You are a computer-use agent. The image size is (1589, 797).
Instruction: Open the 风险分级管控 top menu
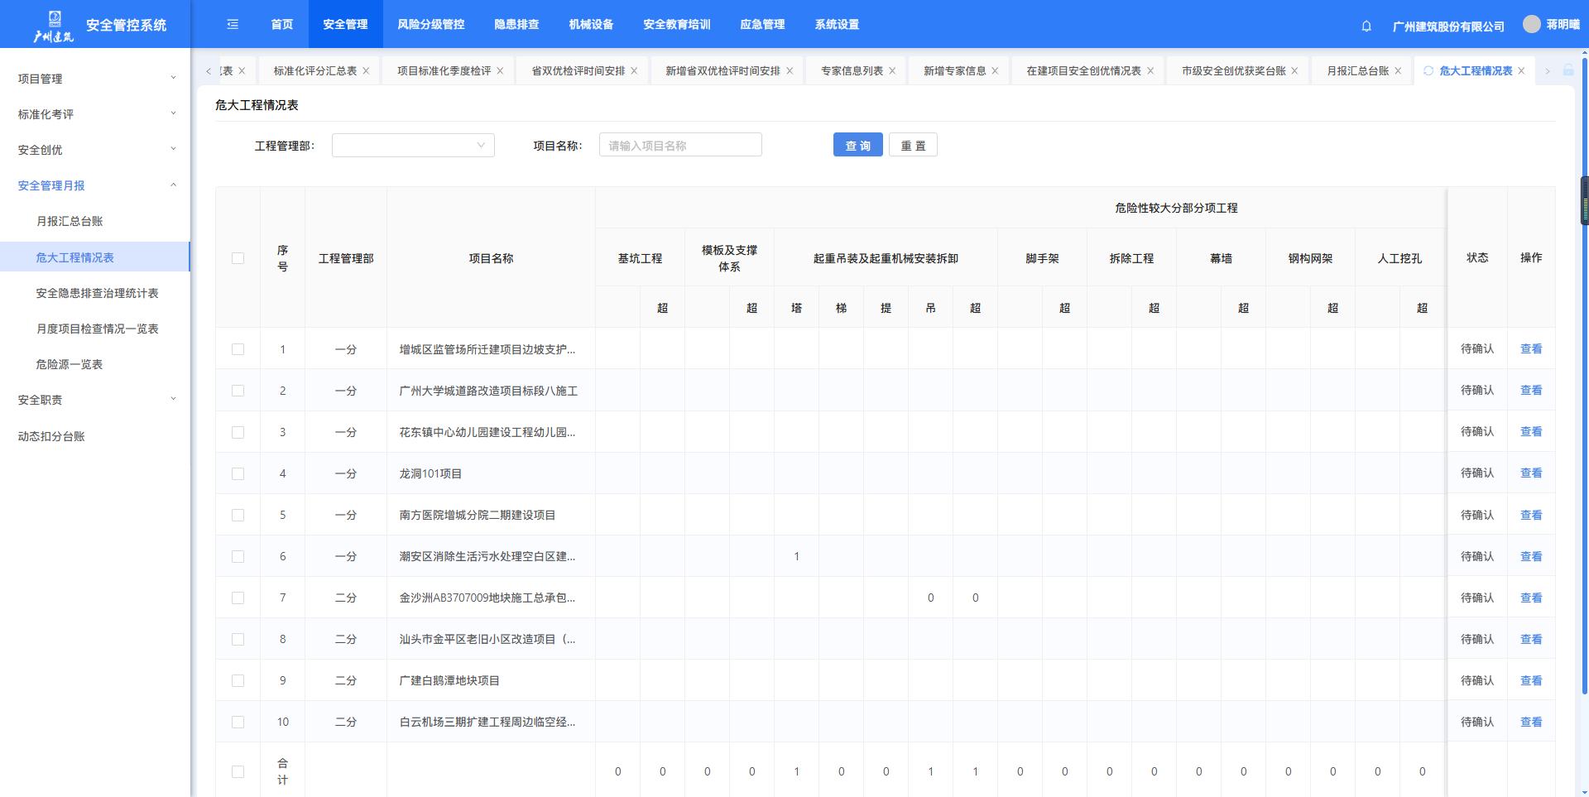430,25
